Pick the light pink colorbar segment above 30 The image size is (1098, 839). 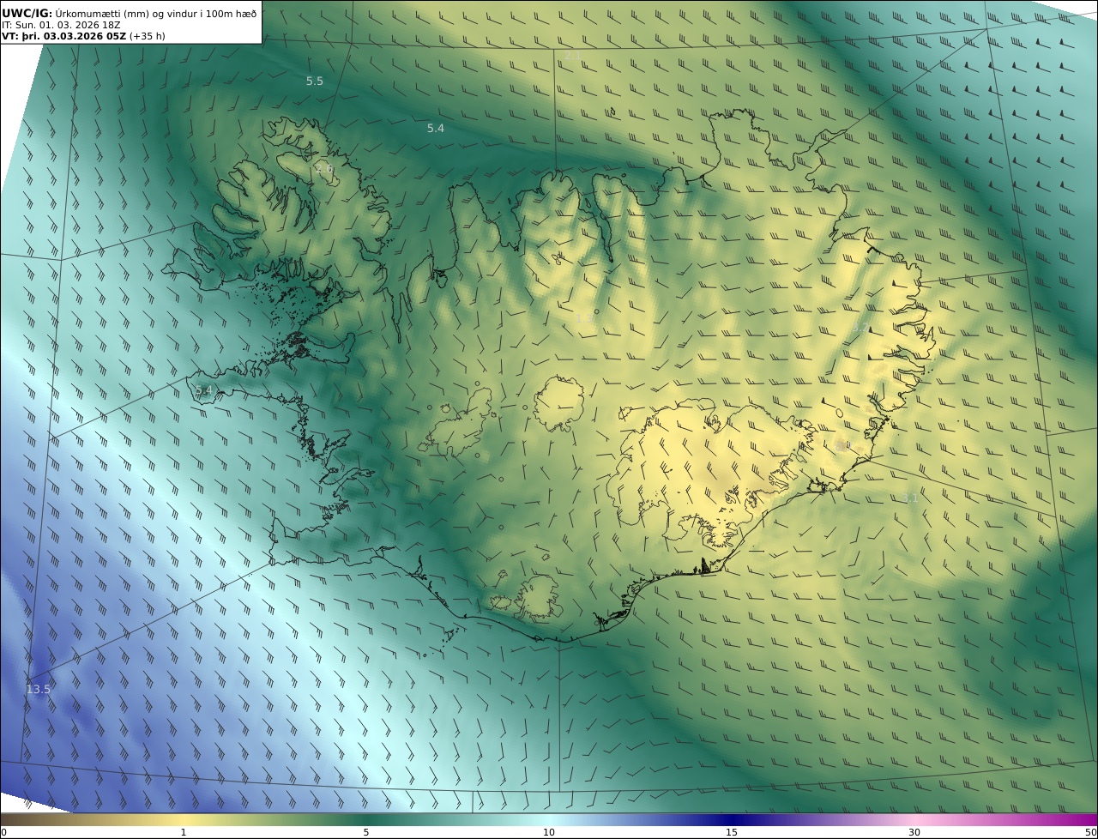pyautogui.click(x=914, y=819)
